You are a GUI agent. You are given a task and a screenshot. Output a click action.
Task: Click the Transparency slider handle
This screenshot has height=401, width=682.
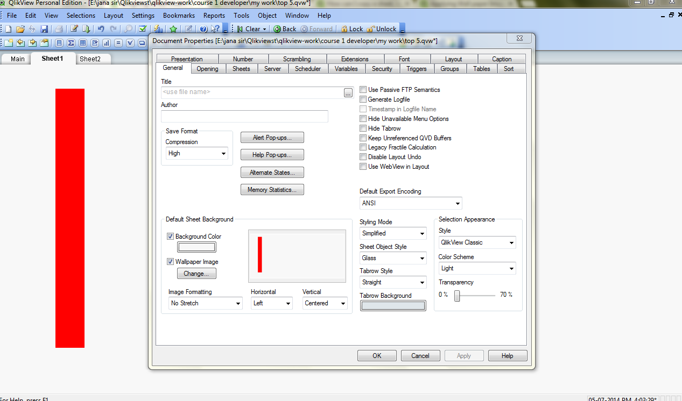point(457,296)
